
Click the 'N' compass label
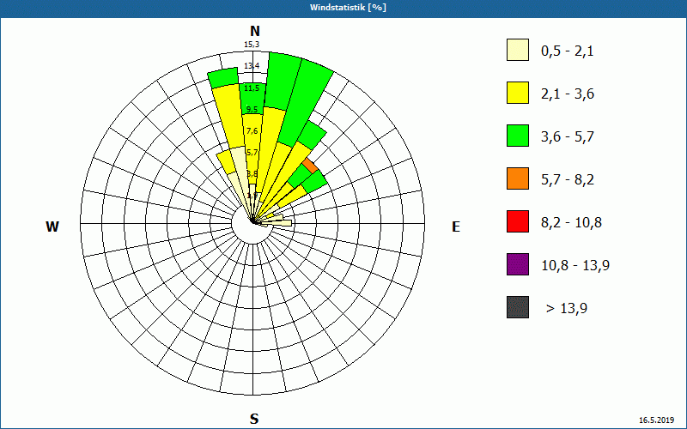[x=254, y=31]
